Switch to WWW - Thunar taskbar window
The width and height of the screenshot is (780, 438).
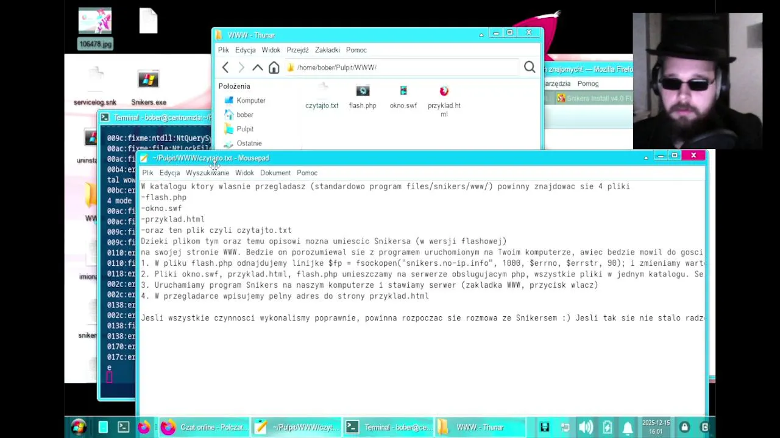click(480, 427)
